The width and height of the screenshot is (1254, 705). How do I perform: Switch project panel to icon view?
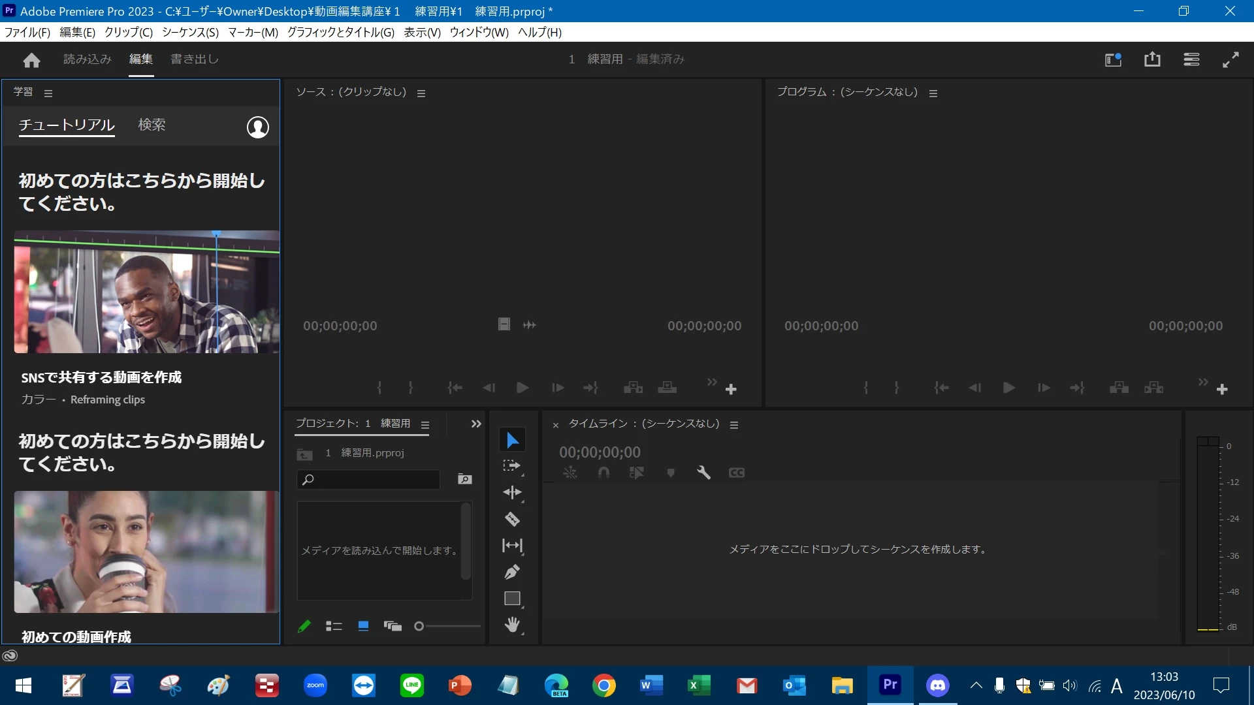pos(364,627)
